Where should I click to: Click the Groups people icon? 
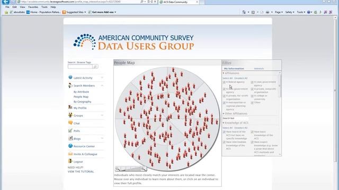coord(70,115)
